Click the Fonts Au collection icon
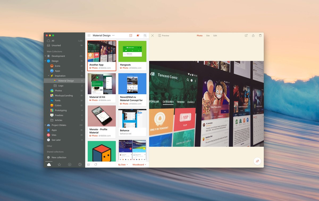The width and height of the screenshot is (319, 201). (x=52, y=101)
